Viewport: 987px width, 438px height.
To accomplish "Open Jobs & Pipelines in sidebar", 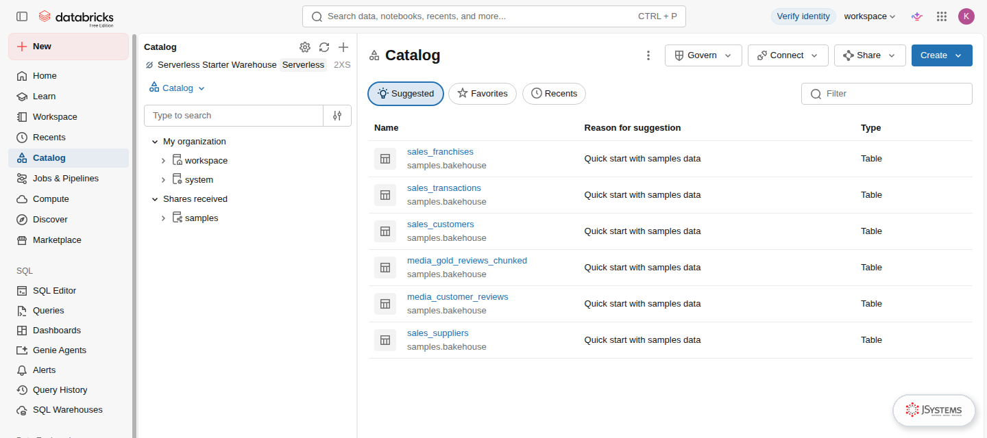I will tap(69, 179).
